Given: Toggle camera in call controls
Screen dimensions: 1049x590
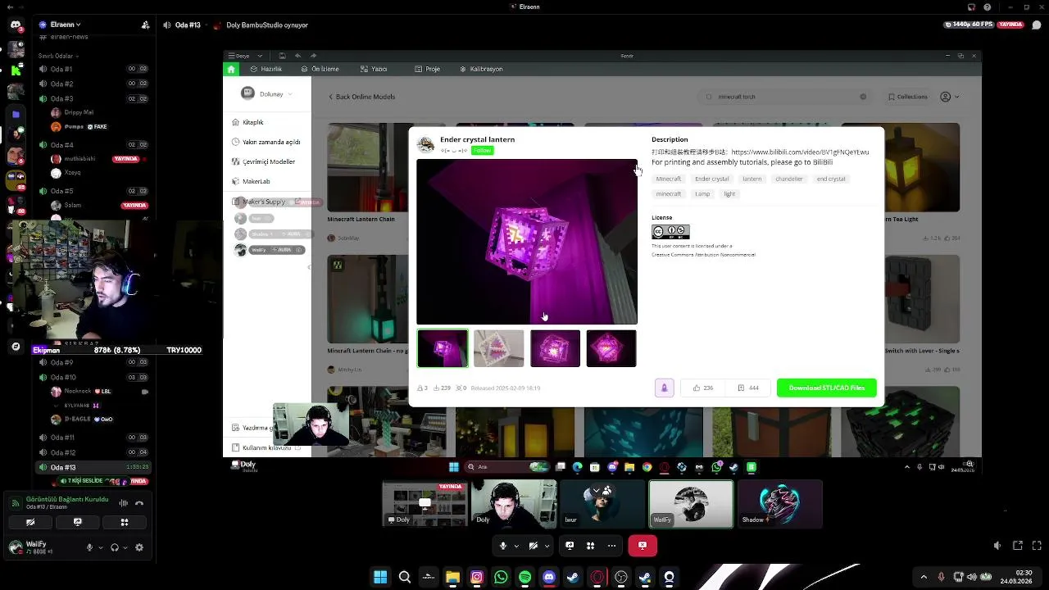Looking at the screenshot, I should coord(534,545).
